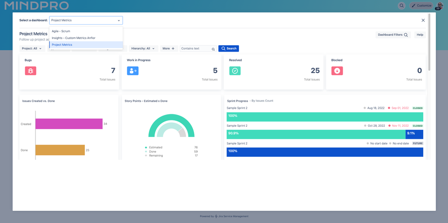Click the Blocked lock icon

pyautogui.click(x=337, y=71)
